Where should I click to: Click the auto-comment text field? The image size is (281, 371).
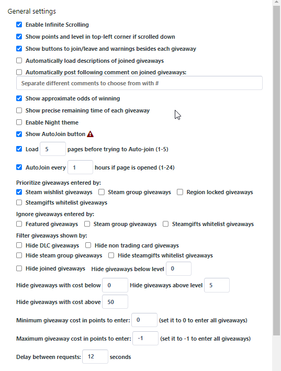pyautogui.click(x=139, y=83)
